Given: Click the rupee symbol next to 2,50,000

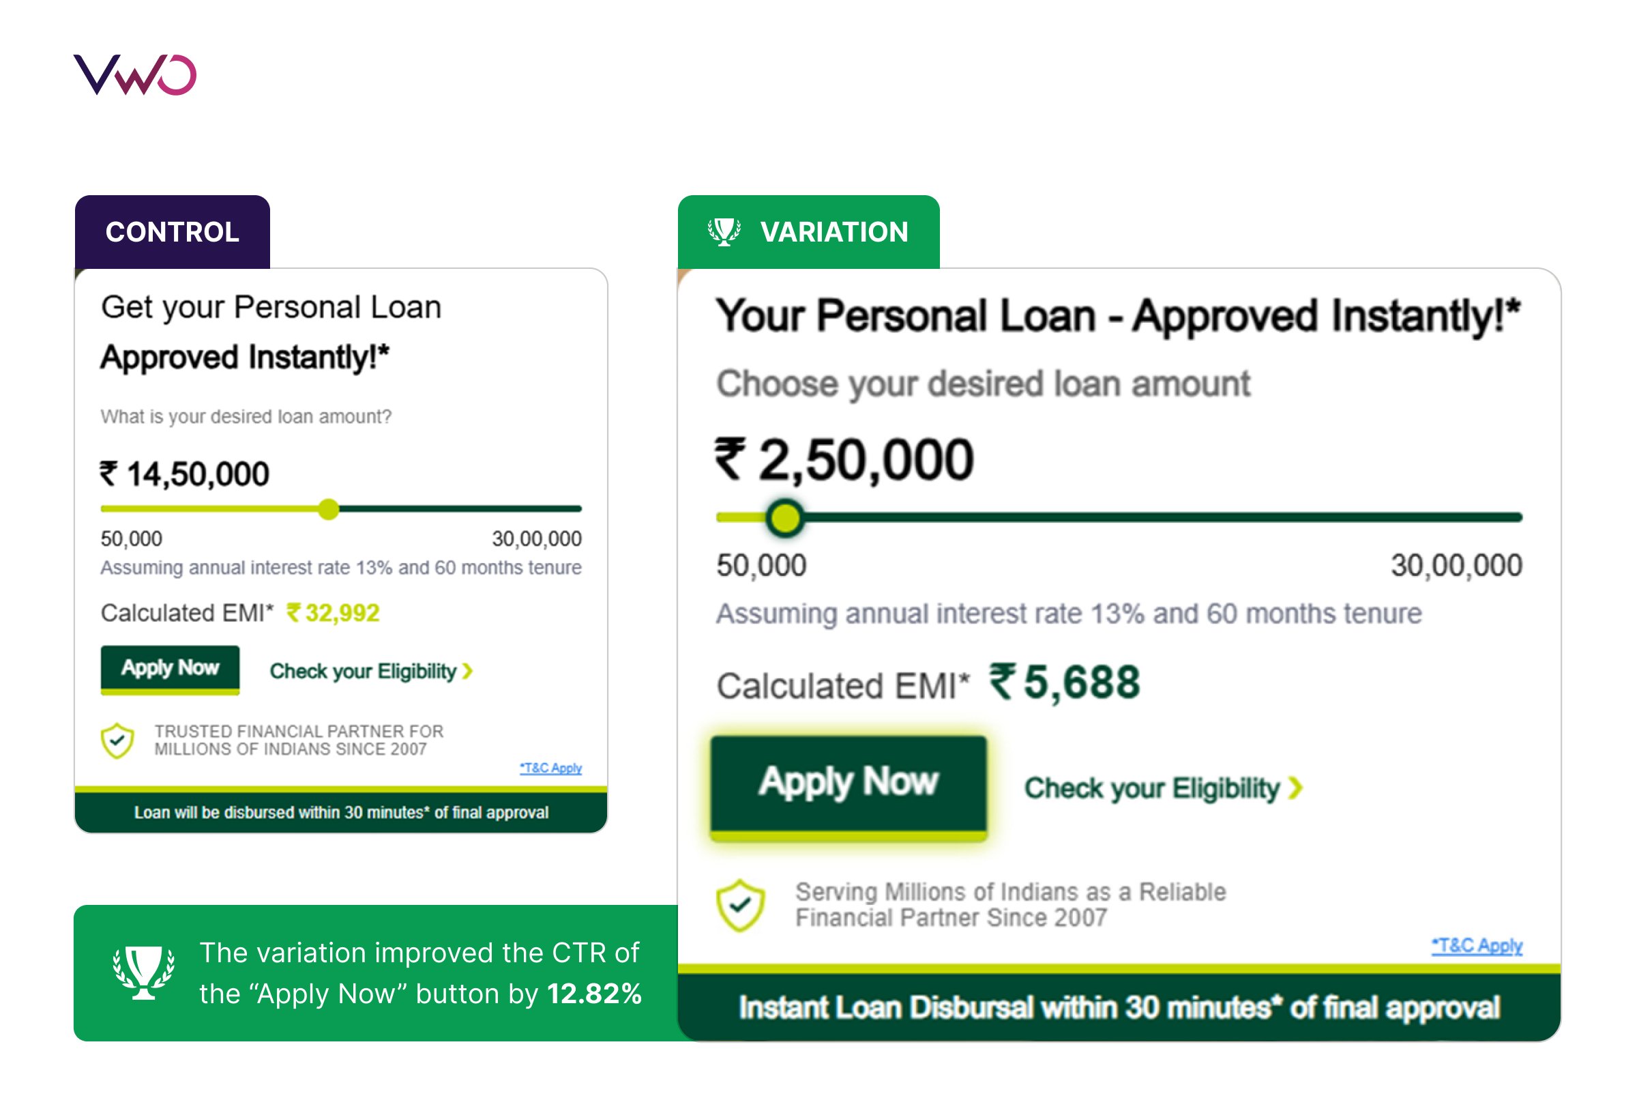Looking at the screenshot, I should pyautogui.click(x=731, y=459).
